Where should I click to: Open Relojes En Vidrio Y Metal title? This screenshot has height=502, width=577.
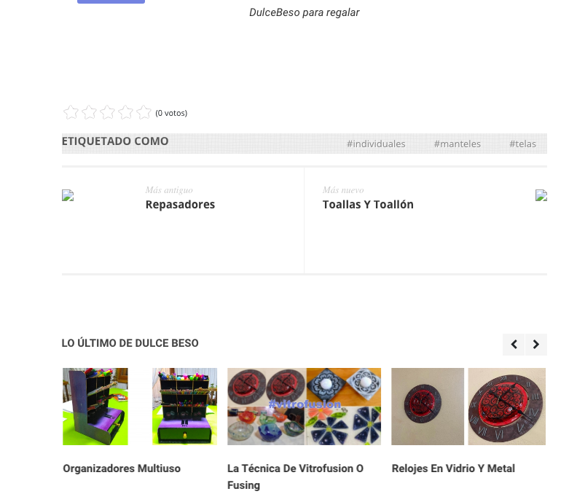click(x=453, y=468)
